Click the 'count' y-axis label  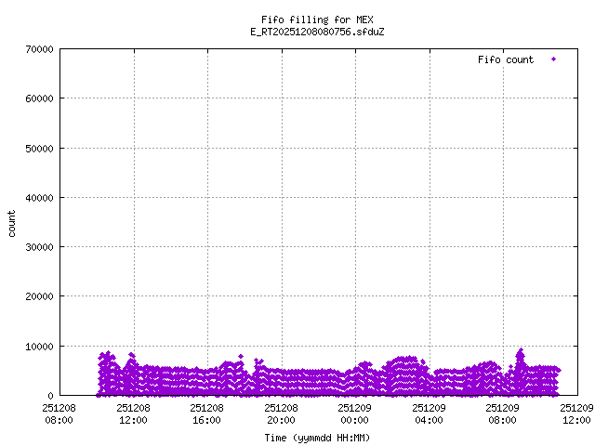click(12, 223)
